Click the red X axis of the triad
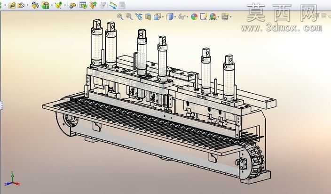Screen dimensions: 331x194 (16, 184)
